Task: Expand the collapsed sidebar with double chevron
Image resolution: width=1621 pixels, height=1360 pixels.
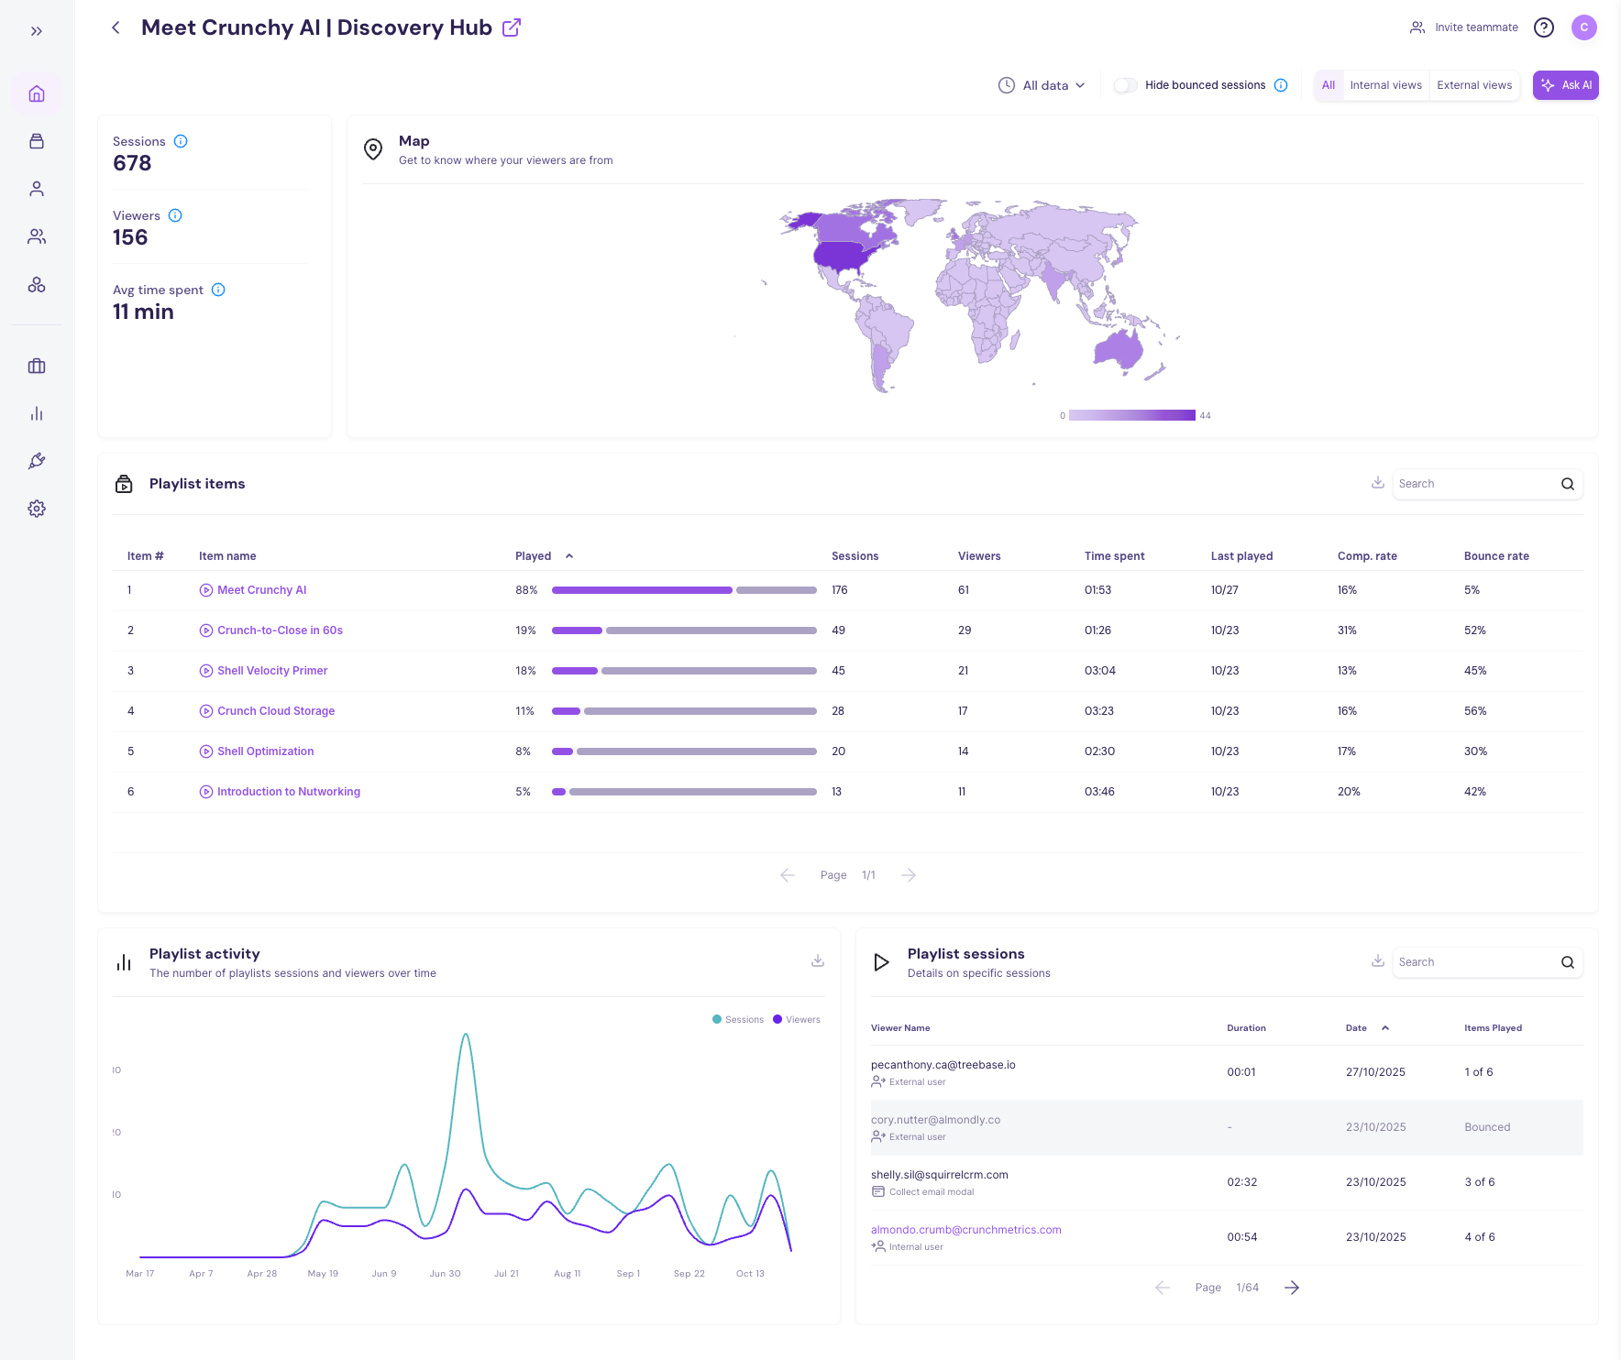Action: coord(37,31)
